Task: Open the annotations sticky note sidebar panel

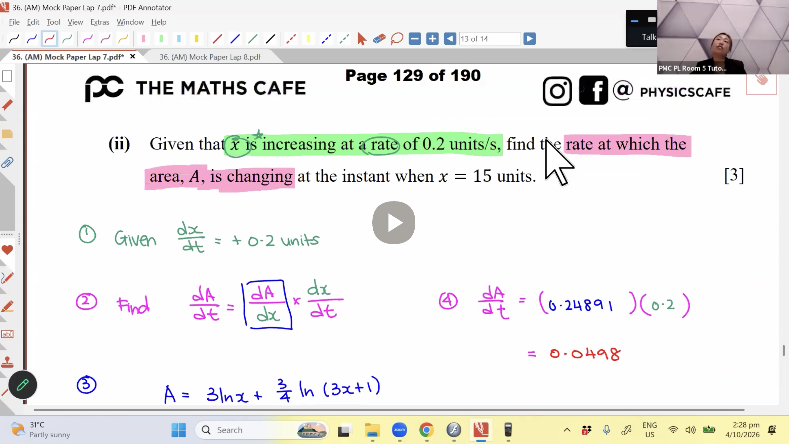Action: (7, 134)
